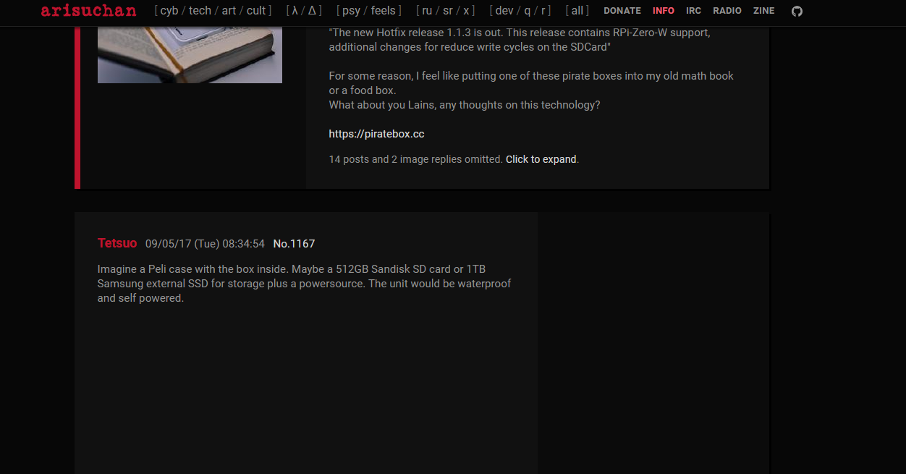Visit the cult board
This screenshot has height=474, width=906.
[256, 11]
